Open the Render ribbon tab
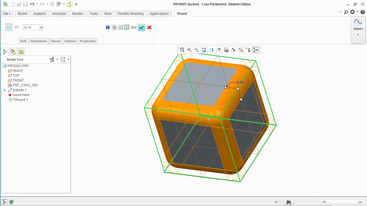 (x=78, y=14)
